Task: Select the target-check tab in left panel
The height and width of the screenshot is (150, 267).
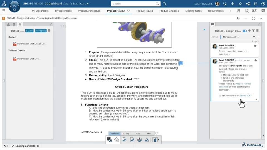Action: (14, 24)
